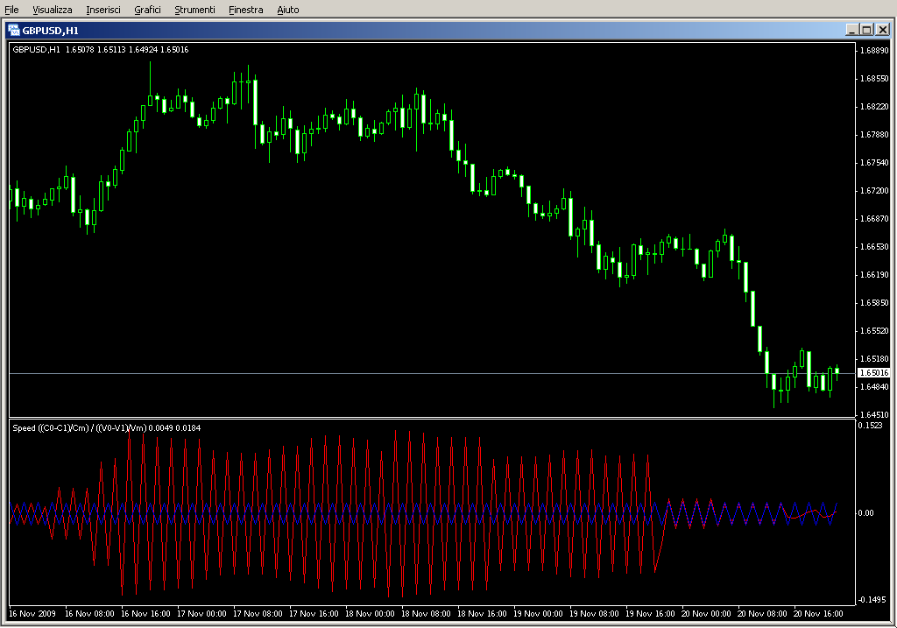The height and width of the screenshot is (628, 897).
Task: Click price scale value 1.68220
Action: click(874, 106)
